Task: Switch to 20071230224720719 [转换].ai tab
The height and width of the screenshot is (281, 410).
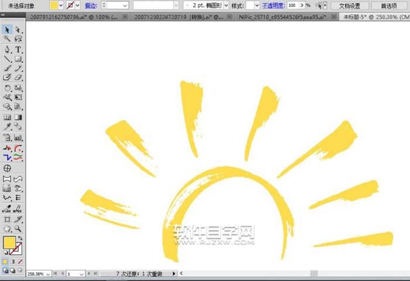Action: 182,17
